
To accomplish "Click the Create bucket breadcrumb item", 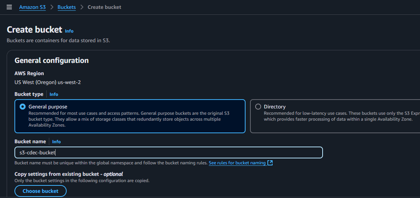I will 104,7.
